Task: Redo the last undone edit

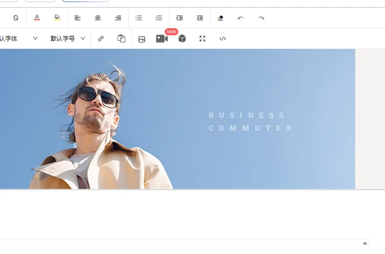Action: click(x=261, y=18)
